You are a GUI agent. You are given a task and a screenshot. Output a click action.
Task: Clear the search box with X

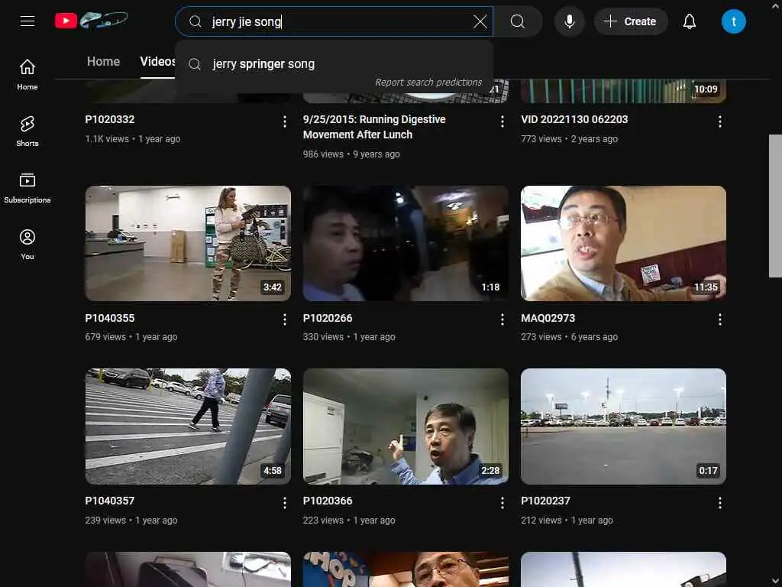click(480, 21)
